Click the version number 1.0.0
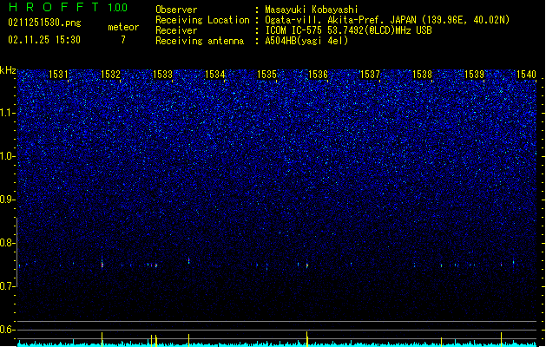 [118, 7]
